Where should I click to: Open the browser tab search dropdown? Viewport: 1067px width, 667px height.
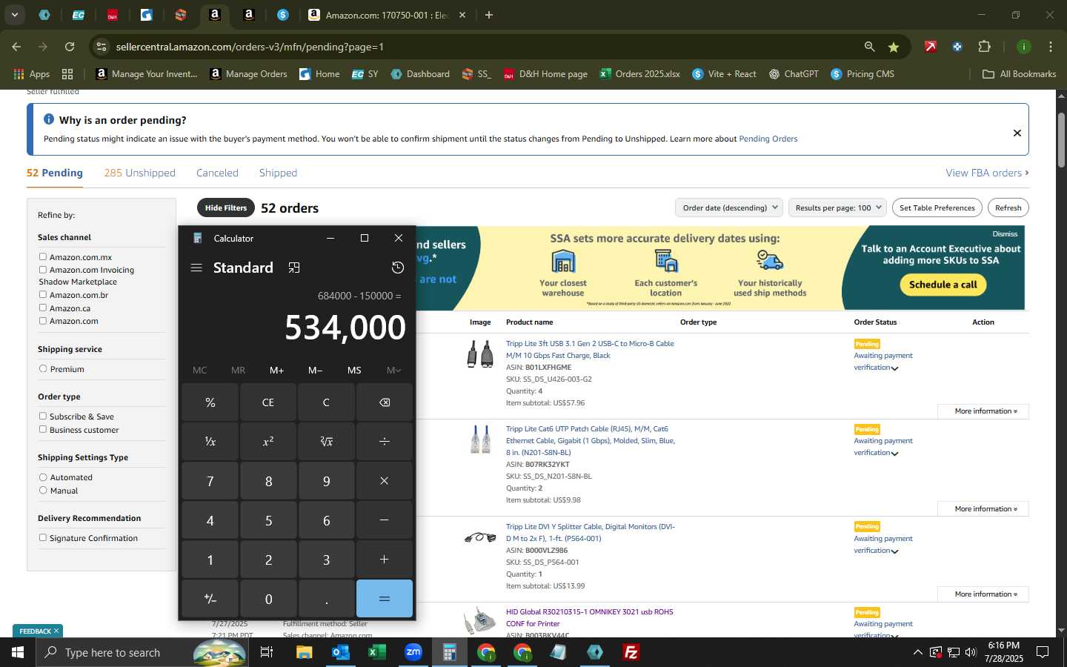tap(15, 15)
